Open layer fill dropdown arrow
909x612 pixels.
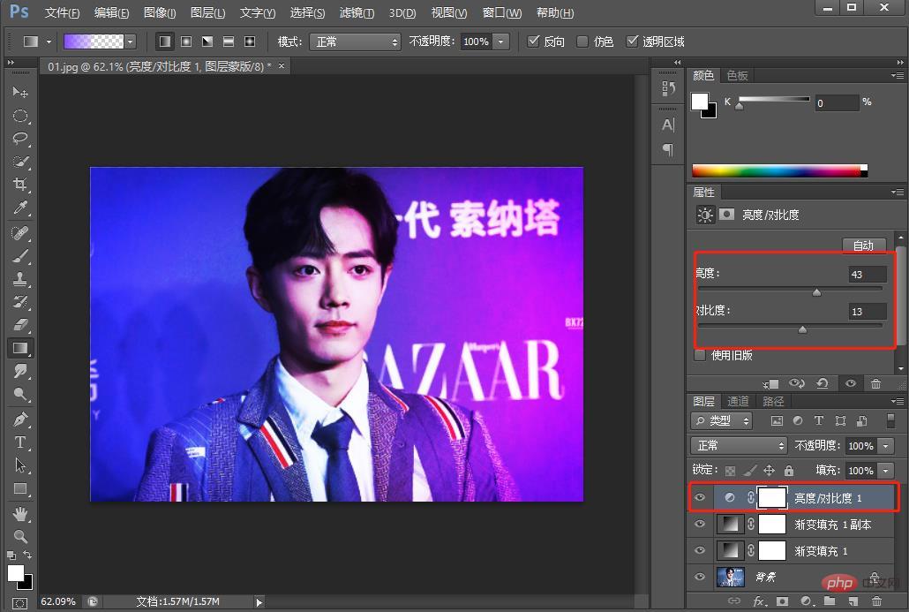point(886,471)
